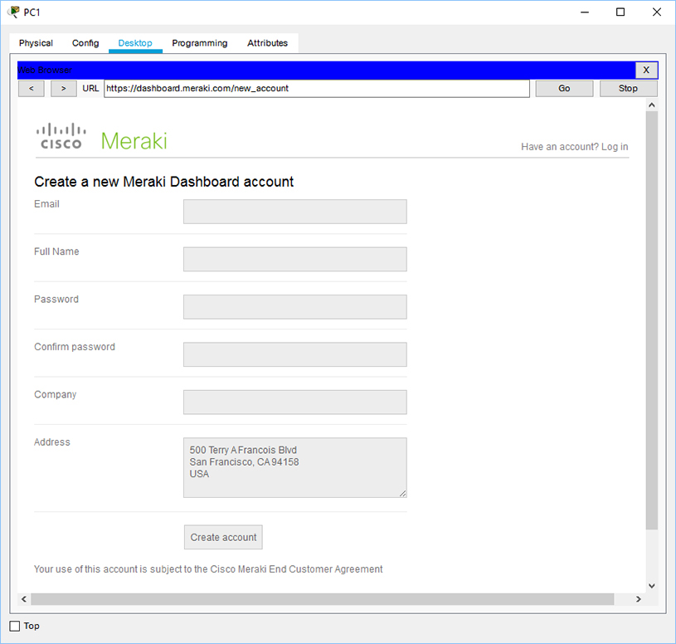Click the vertical scrollbar thumb

(651, 320)
